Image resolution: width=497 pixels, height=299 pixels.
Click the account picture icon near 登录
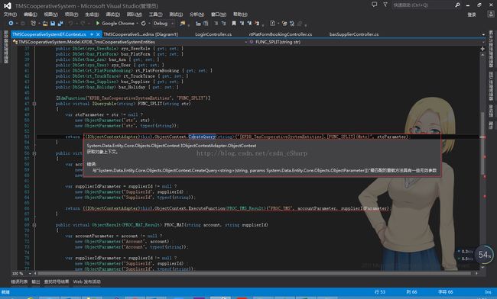click(490, 14)
